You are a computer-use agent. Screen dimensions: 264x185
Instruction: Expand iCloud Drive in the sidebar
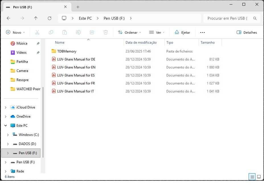coord(6,107)
